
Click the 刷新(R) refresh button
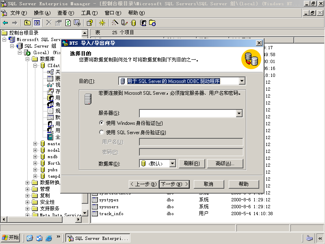pos(192,163)
